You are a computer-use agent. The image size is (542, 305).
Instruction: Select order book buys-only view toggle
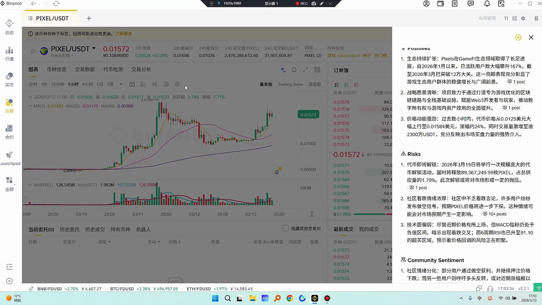346,85
